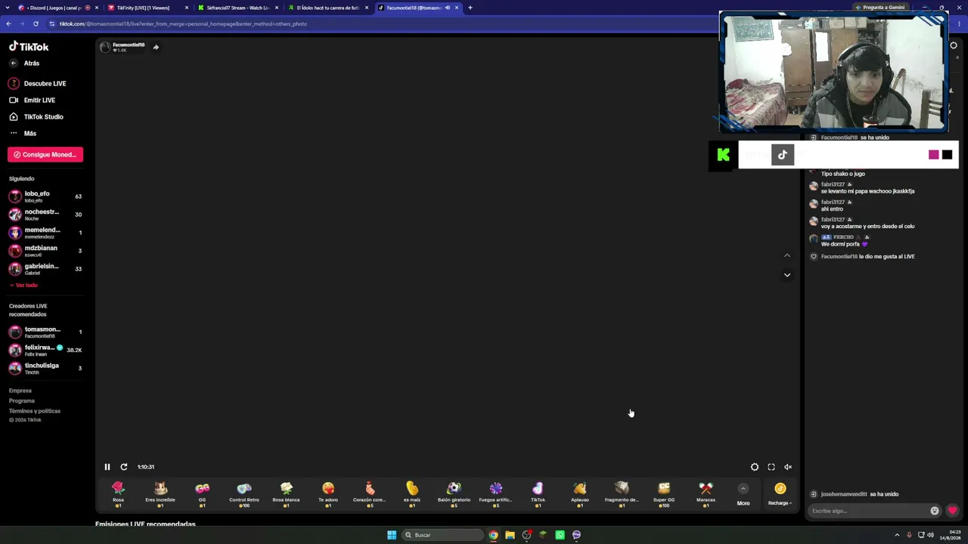Click the TikTok logo
Screen dimensions: 968x544
[29, 46]
